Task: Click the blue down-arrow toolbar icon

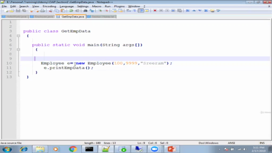Action: tap(200, 11)
